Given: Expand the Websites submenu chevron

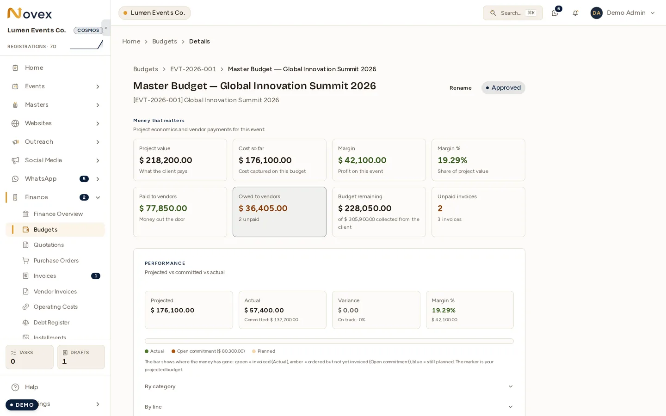Looking at the screenshot, I should 98,123.
